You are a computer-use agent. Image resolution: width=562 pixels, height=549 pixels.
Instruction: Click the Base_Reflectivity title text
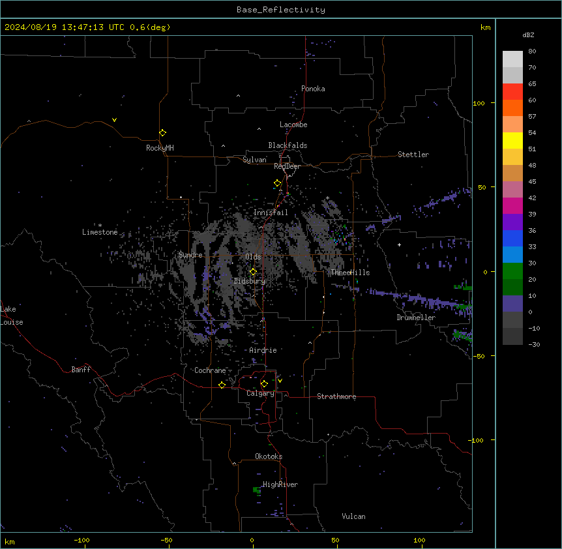coord(281,10)
